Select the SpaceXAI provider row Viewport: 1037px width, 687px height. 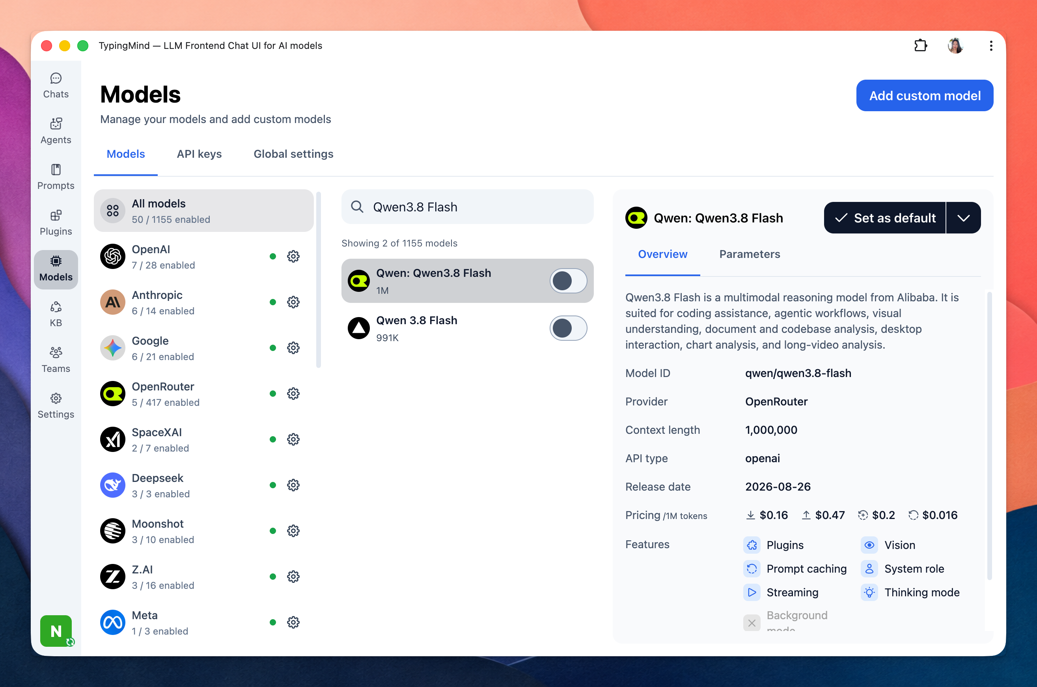click(203, 439)
